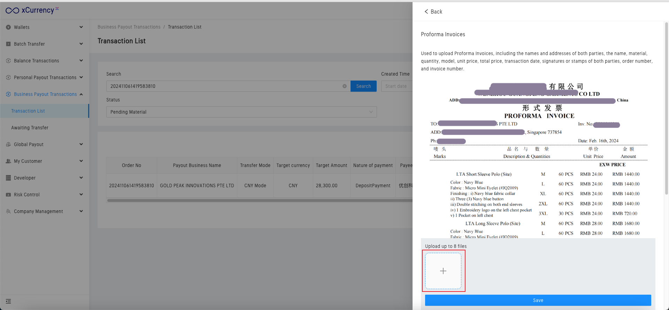Click the Wallets sidebar icon
This screenshot has width=669, height=310.
click(x=8, y=27)
